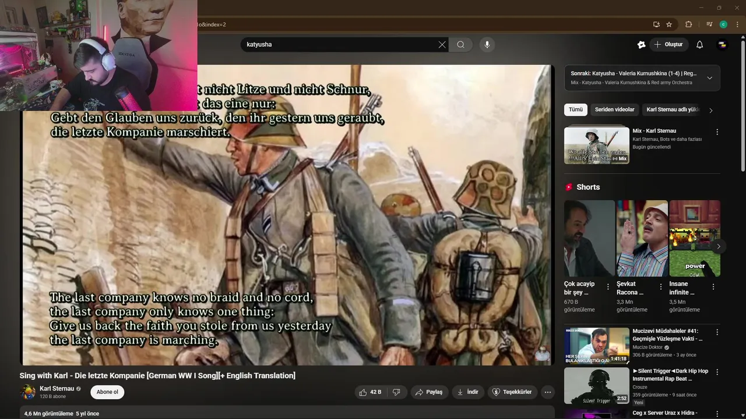Select the Tümü filter chip
746x419 pixels.
pos(576,109)
